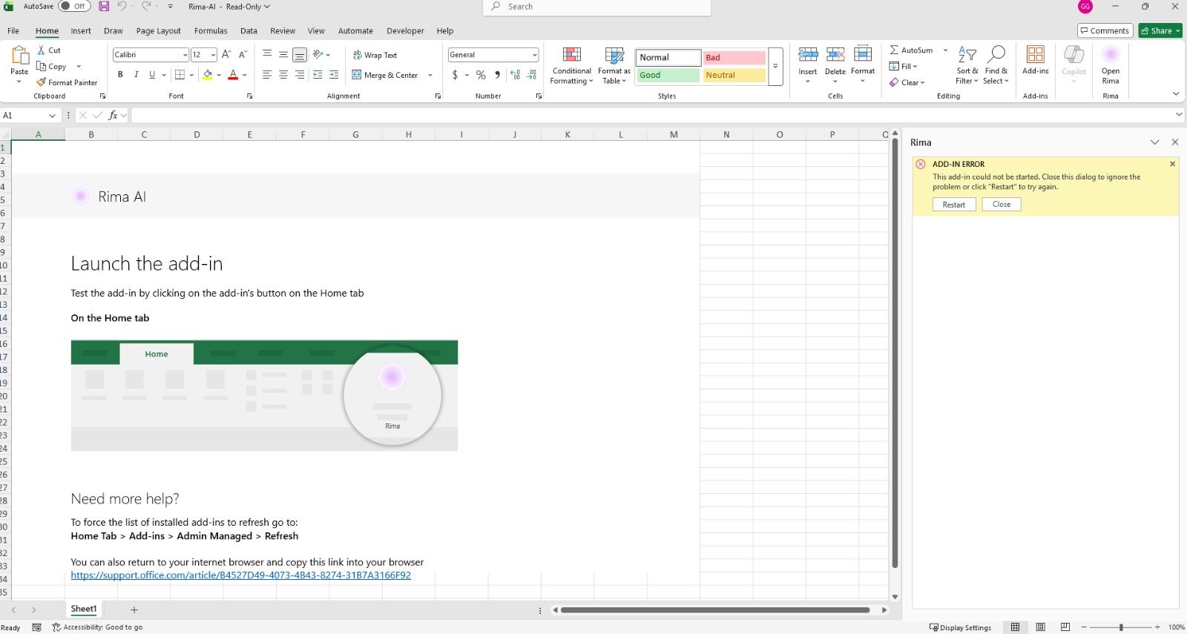The image size is (1187, 634).
Task: Open the cell borders tool
Action: pyautogui.click(x=180, y=75)
